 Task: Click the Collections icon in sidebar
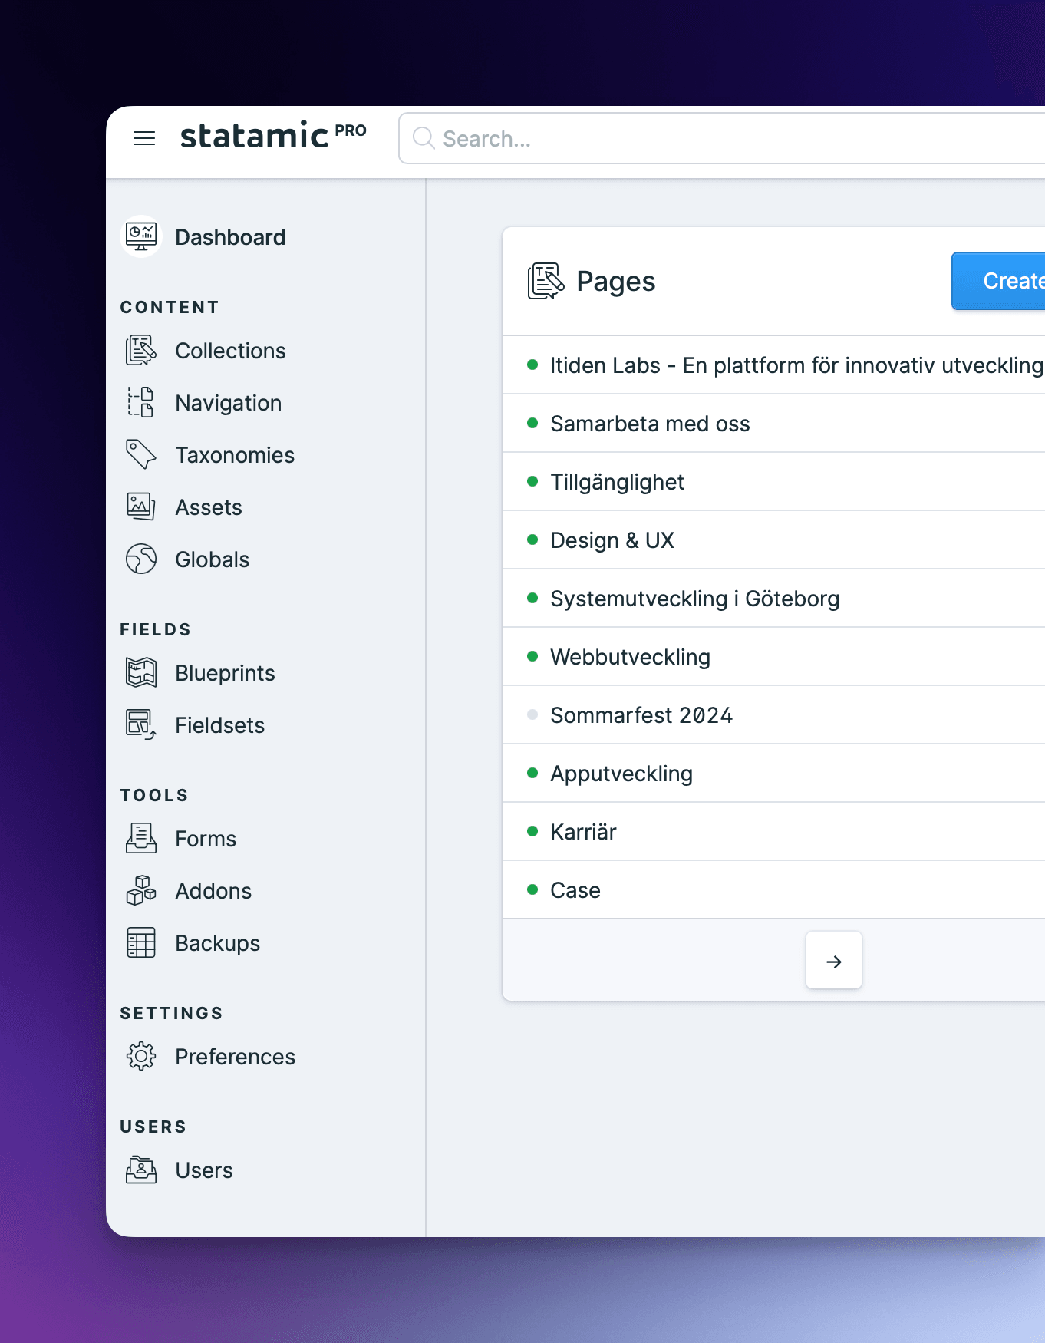pyautogui.click(x=141, y=351)
